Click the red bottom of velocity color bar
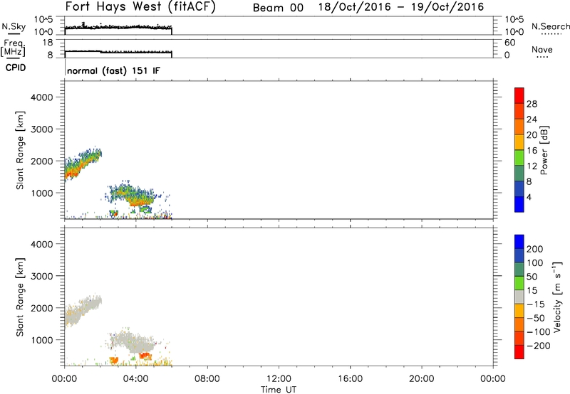This screenshot has height=394, width=570. point(519,352)
